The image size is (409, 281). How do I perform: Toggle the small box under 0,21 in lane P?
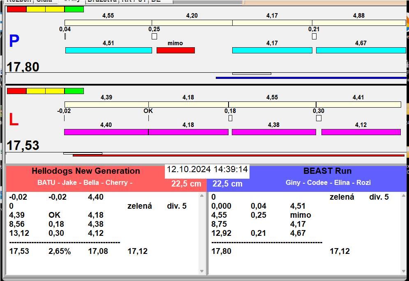pos(314,37)
